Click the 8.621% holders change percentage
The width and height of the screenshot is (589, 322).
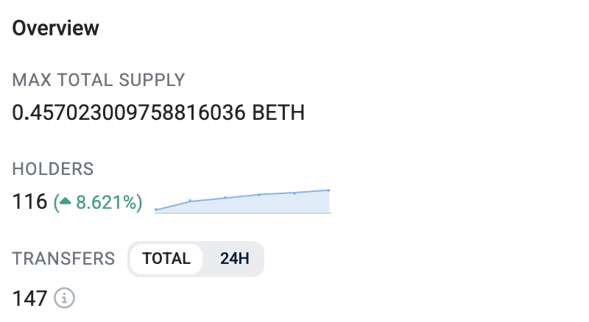tap(109, 202)
